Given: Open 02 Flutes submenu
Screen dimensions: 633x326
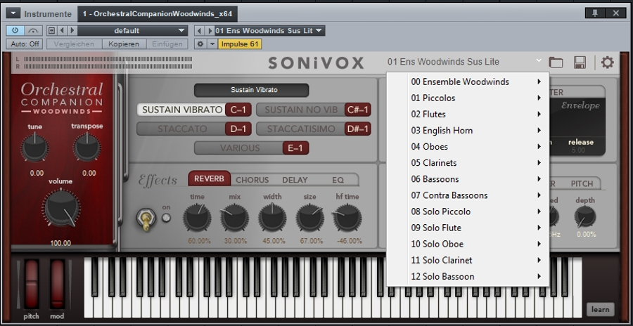Looking at the screenshot, I should tap(468, 115).
